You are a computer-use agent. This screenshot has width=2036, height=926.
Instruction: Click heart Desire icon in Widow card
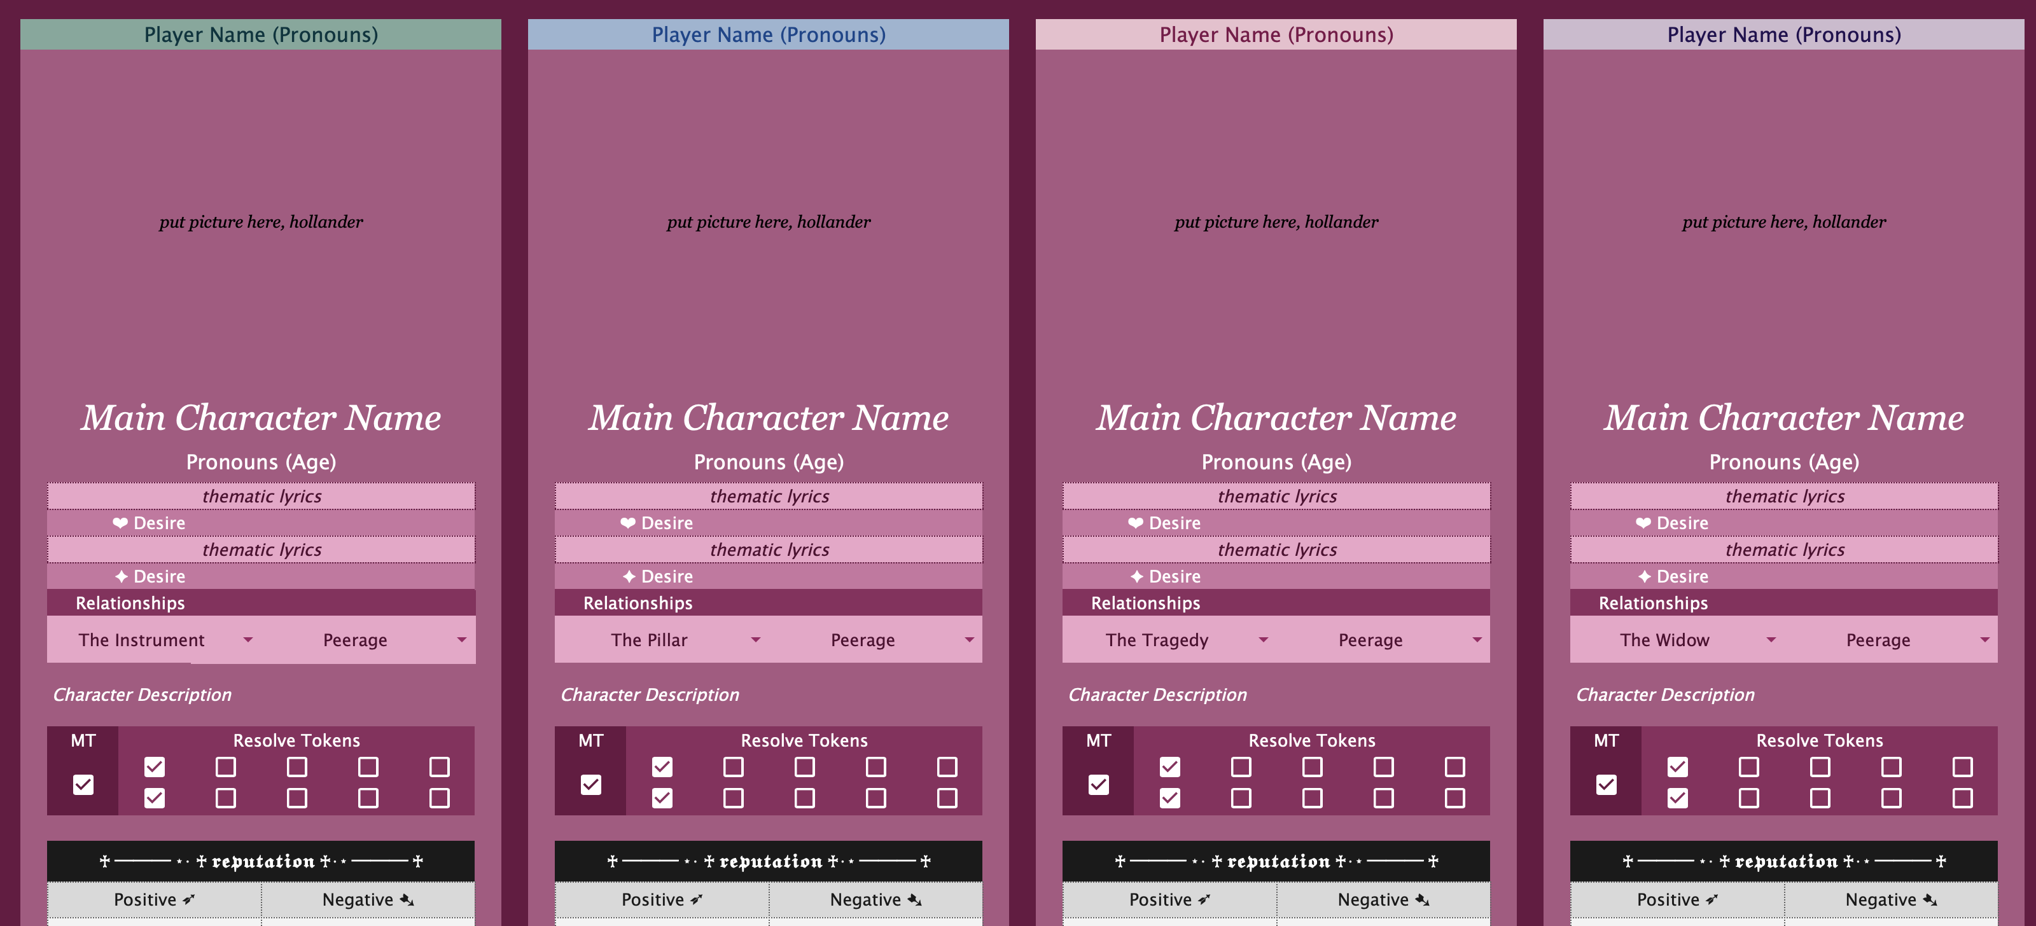pos(1643,523)
